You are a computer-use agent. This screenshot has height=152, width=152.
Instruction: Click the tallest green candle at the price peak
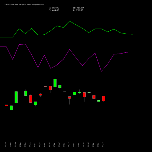point(55,83)
